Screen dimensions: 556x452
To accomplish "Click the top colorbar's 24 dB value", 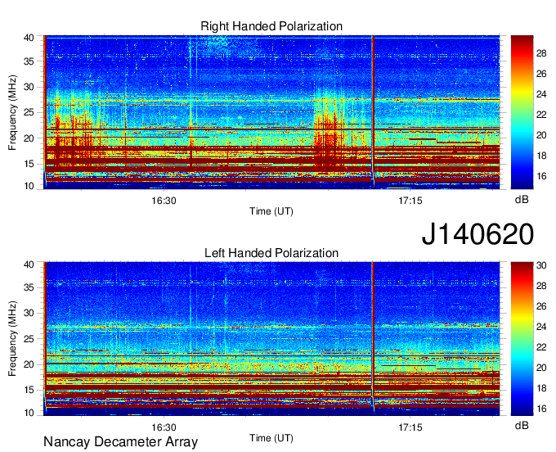I will click(541, 94).
